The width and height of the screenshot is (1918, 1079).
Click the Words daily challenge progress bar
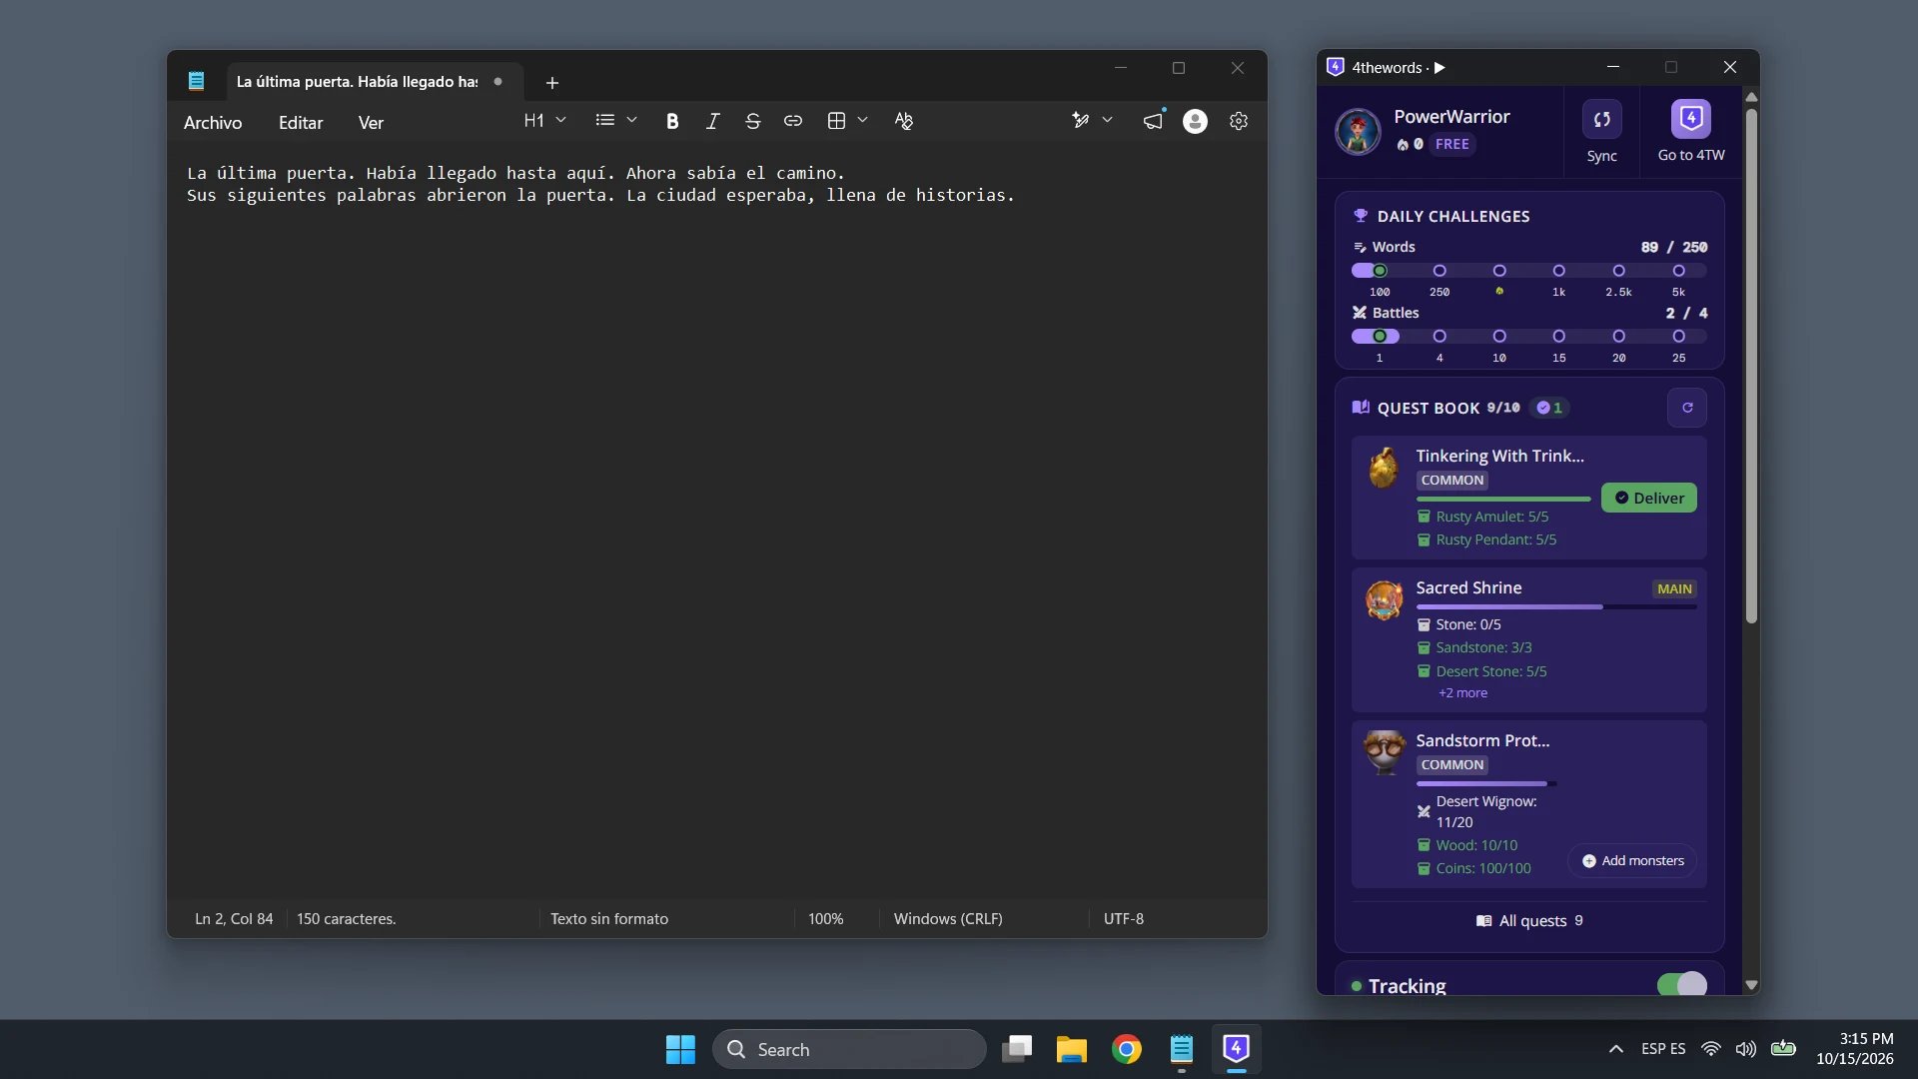[x=1528, y=271]
